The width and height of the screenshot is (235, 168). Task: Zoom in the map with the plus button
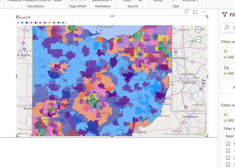(198, 30)
